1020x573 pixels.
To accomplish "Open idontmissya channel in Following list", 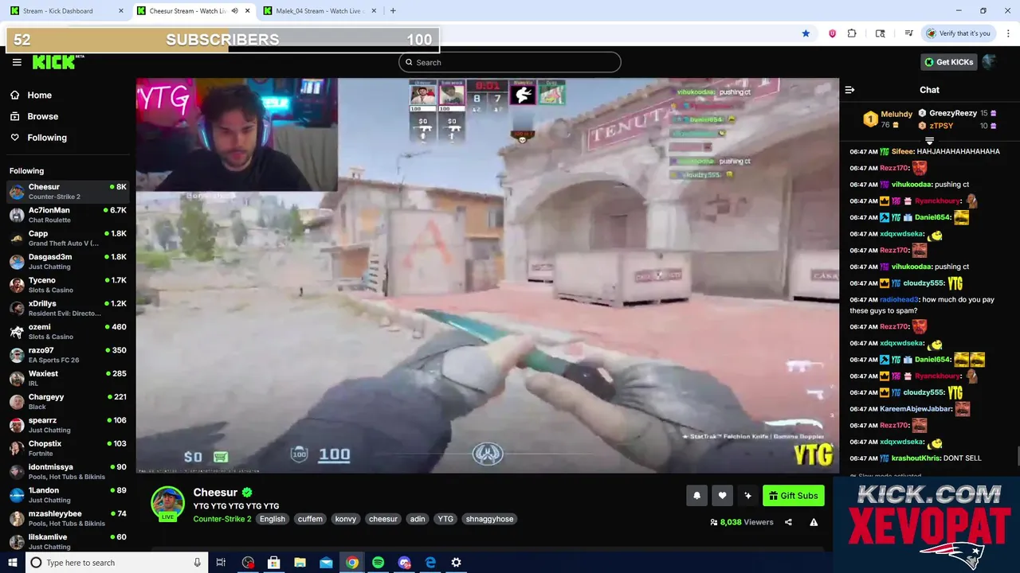I will coord(68,471).
